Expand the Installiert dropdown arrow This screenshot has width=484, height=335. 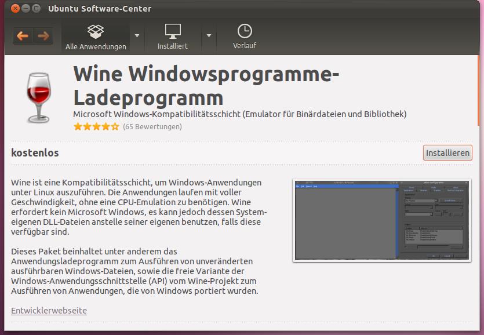[x=209, y=36]
